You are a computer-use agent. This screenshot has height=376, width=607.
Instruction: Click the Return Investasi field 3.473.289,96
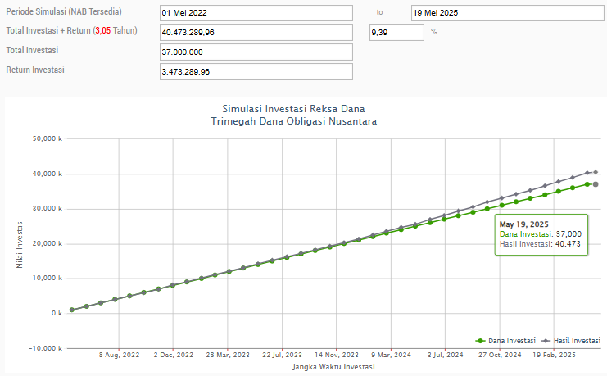[x=256, y=71]
